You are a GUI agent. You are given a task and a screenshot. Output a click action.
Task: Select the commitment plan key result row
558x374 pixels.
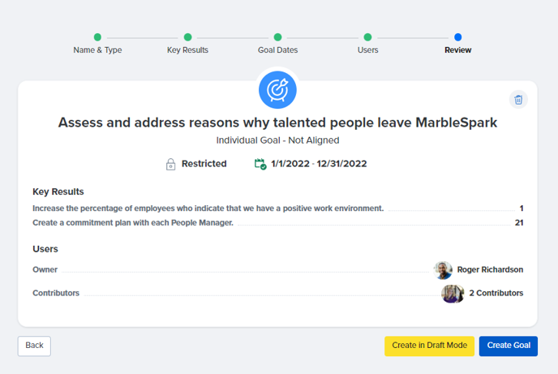pyautogui.click(x=277, y=223)
